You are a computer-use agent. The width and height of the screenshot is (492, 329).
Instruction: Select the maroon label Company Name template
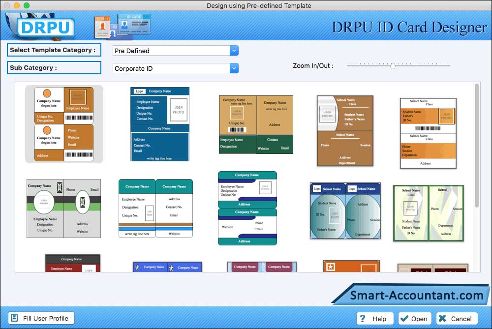pos(262,267)
